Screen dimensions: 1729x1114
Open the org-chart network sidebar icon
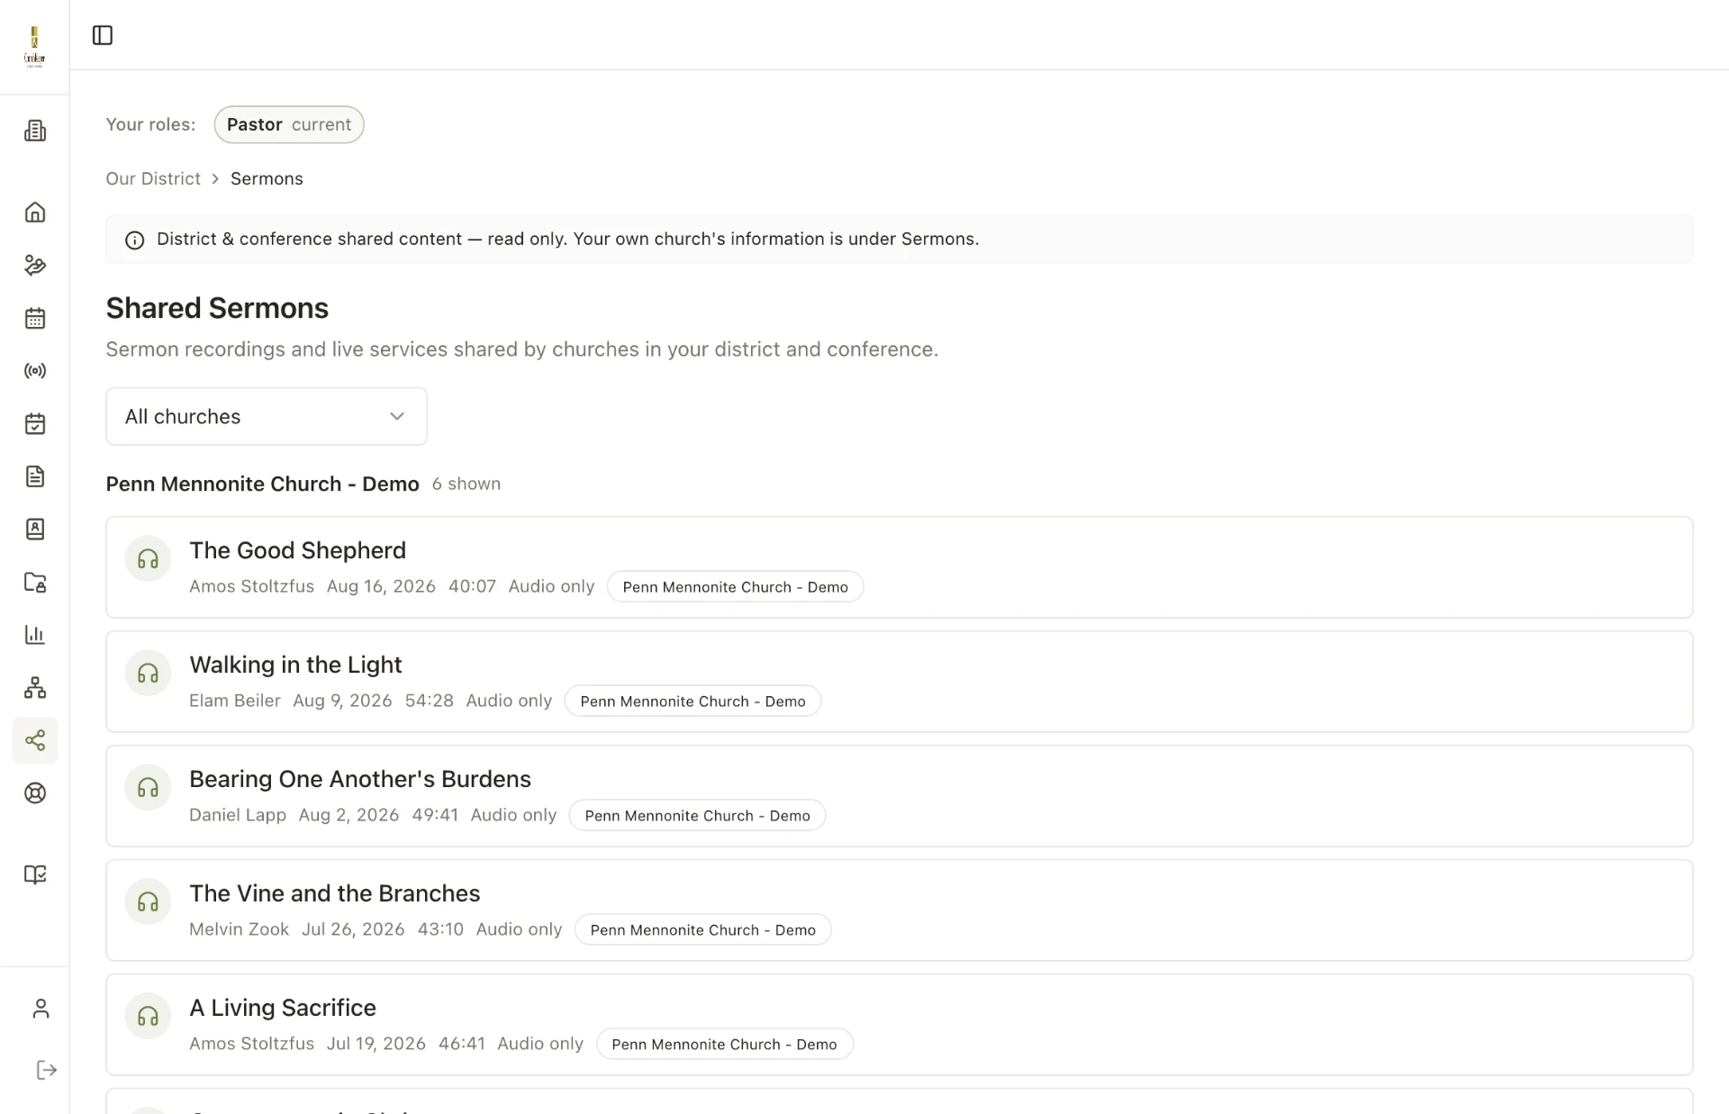point(35,687)
